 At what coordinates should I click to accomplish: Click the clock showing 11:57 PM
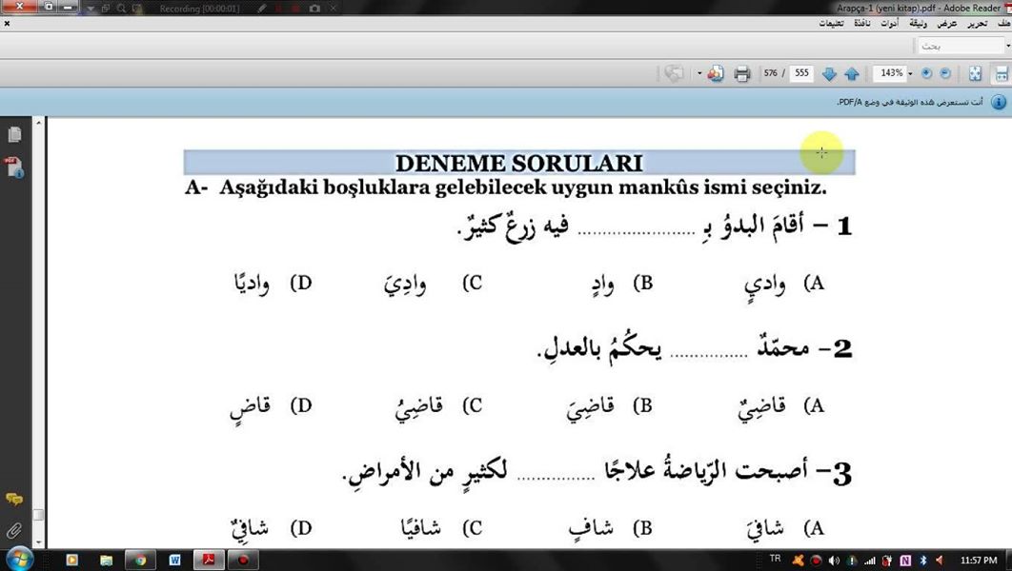point(979,560)
